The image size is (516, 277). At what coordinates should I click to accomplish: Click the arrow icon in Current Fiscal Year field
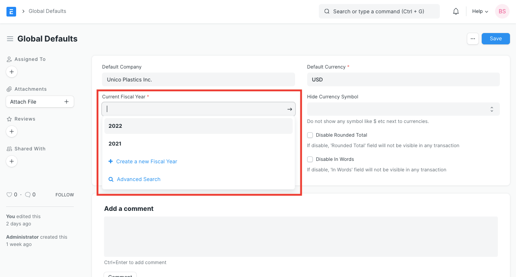click(x=289, y=109)
